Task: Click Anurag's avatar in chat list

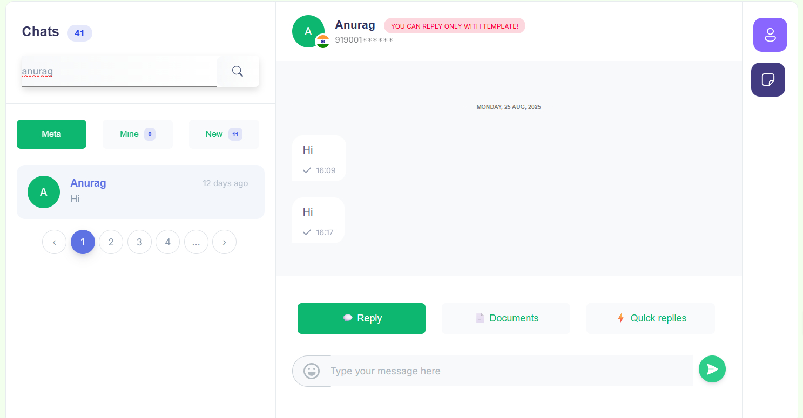Action: pos(44,192)
